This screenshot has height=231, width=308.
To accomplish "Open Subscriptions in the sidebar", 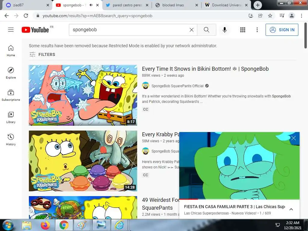I will click(11, 95).
